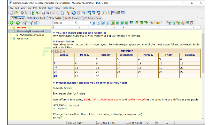Collapse the 'What can MyNotesKeeper do' tree node
Viewport: 216px width, 125px height.
pyautogui.click(x=11, y=32)
